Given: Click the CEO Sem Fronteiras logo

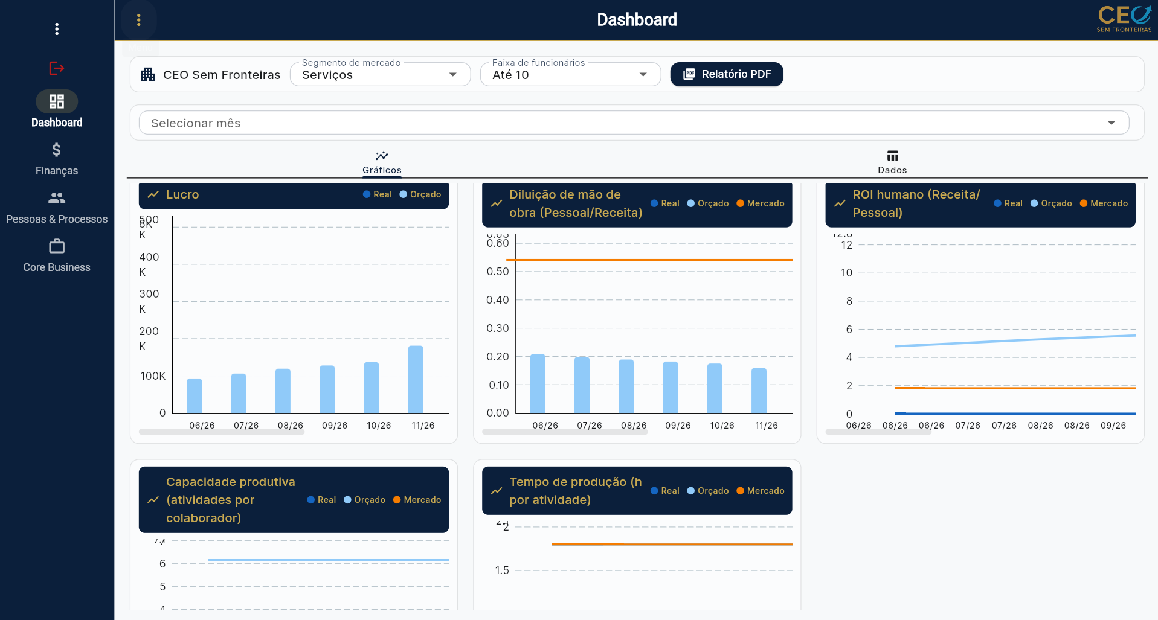Looking at the screenshot, I should [x=1124, y=19].
